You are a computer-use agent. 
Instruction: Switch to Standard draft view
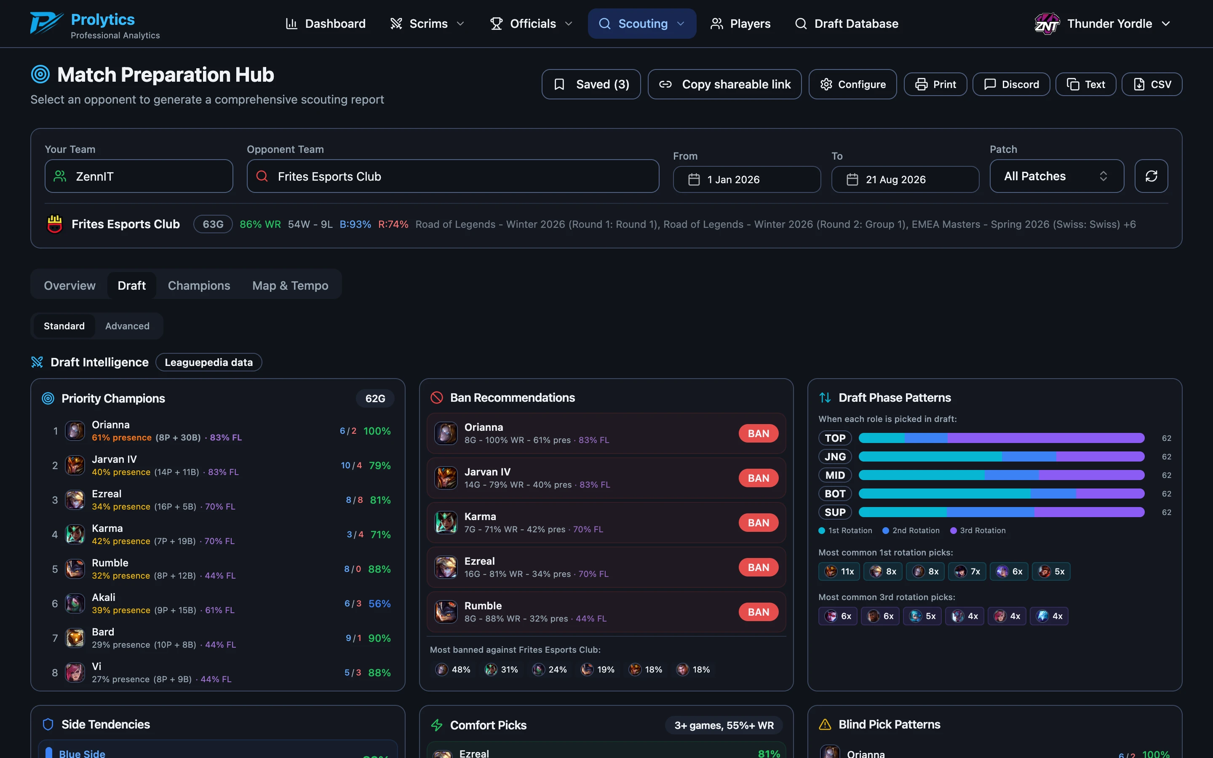tap(64, 326)
